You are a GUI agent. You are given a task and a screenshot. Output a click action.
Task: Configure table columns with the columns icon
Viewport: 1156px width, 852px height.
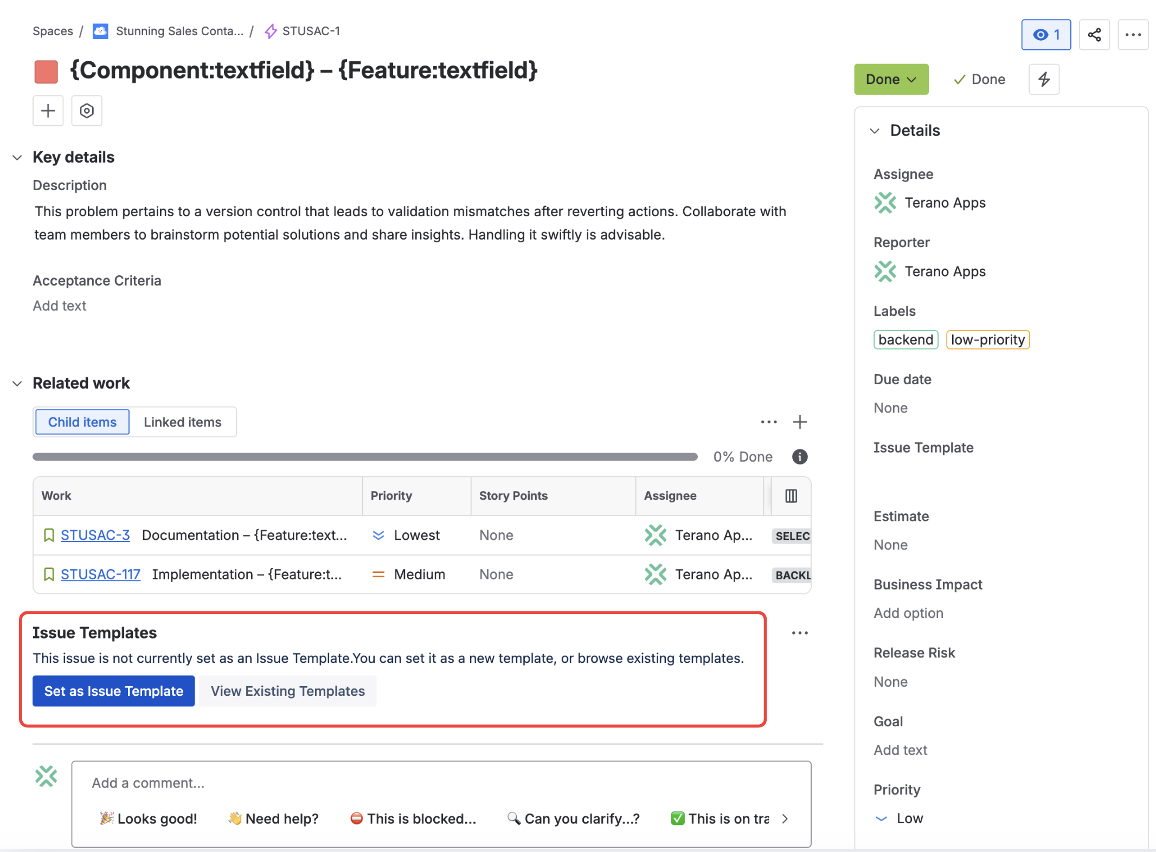[x=791, y=495]
